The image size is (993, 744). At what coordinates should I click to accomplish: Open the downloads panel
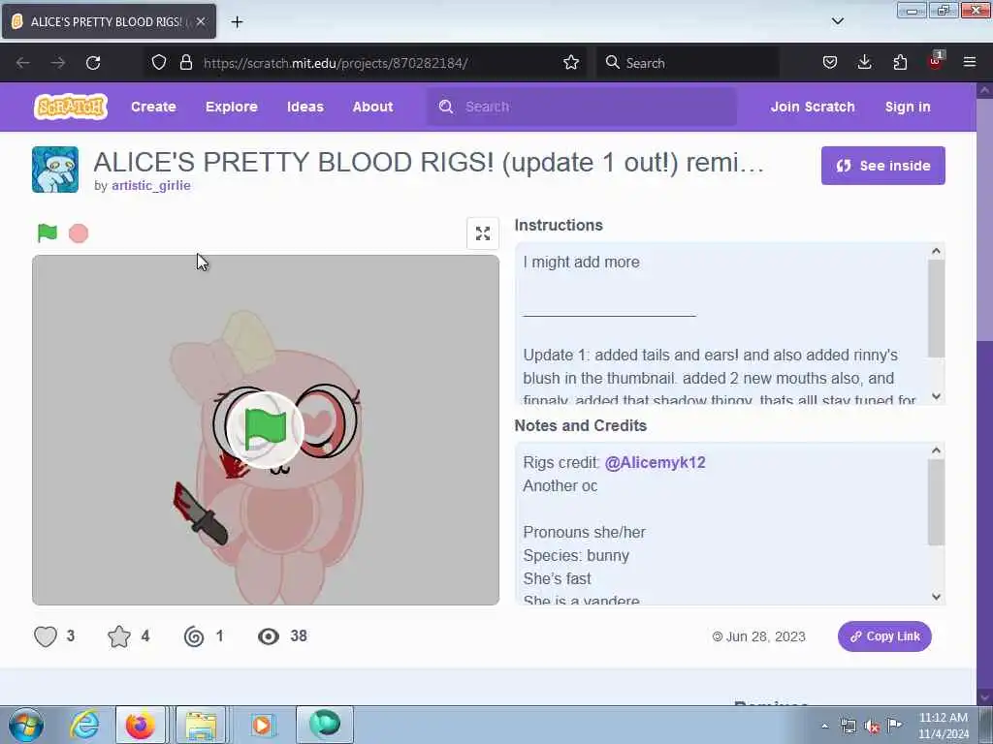(864, 62)
